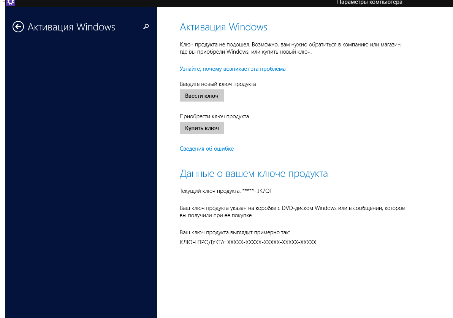The height and width of the screenshot is (318, 453).
Task: Click the main heading "Активация Windows"
Action: click(x=223, y=27)
